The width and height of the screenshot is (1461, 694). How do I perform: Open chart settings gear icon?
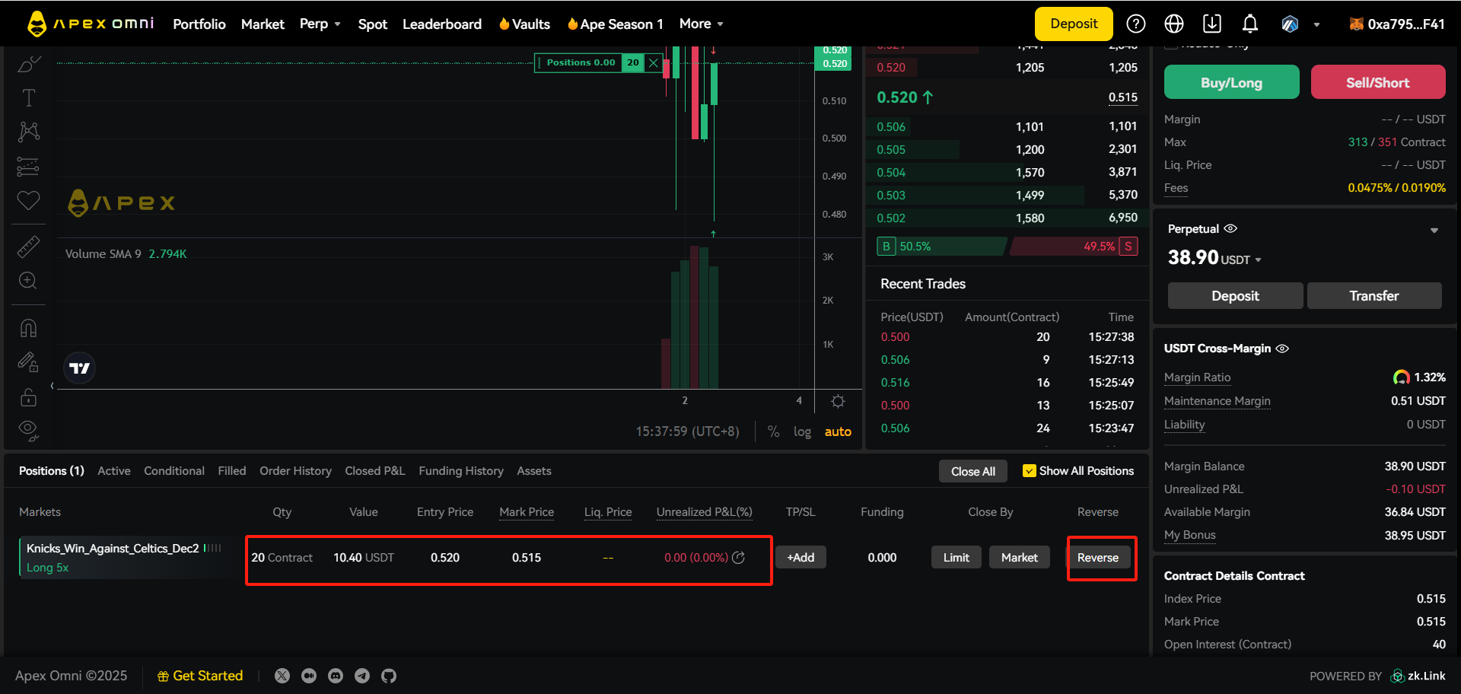838,401
